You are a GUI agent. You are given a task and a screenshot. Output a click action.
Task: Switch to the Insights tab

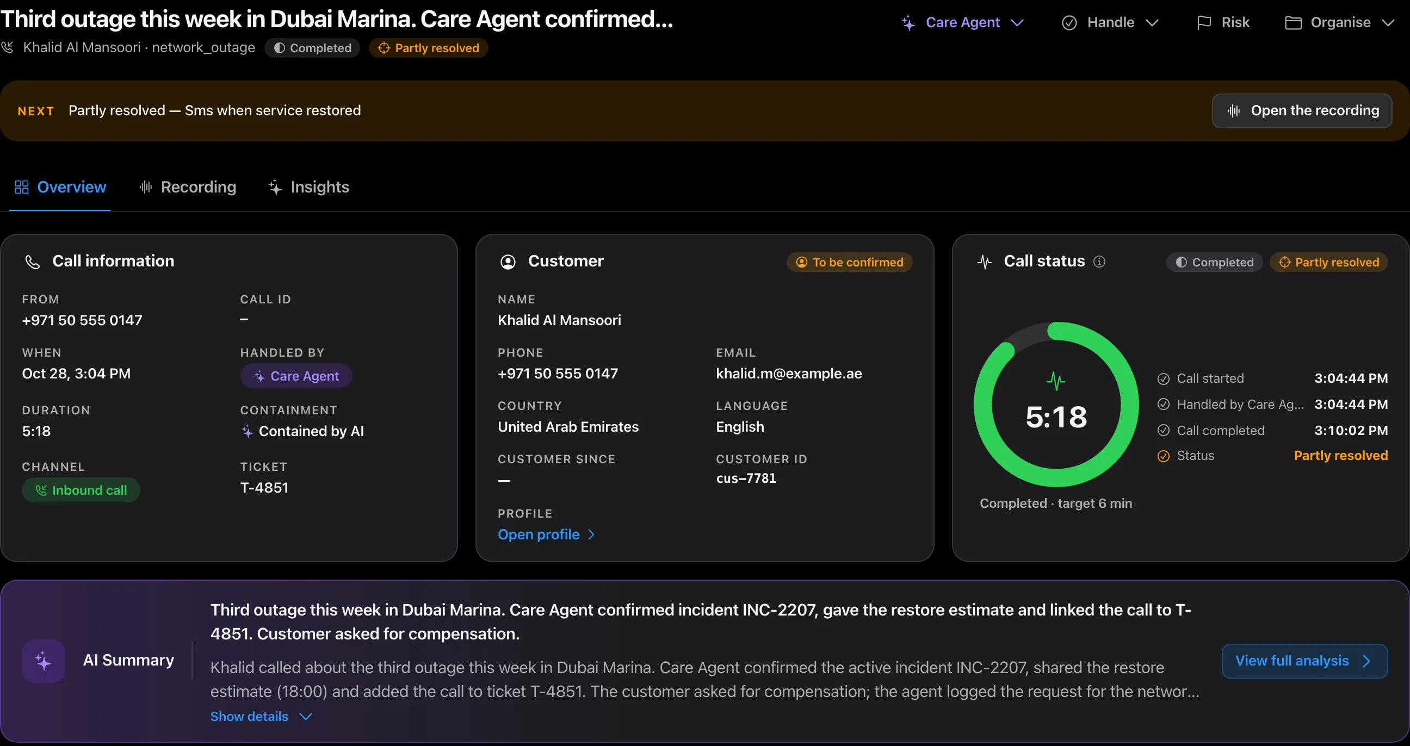pyautogui.click(x=309, y=187)
